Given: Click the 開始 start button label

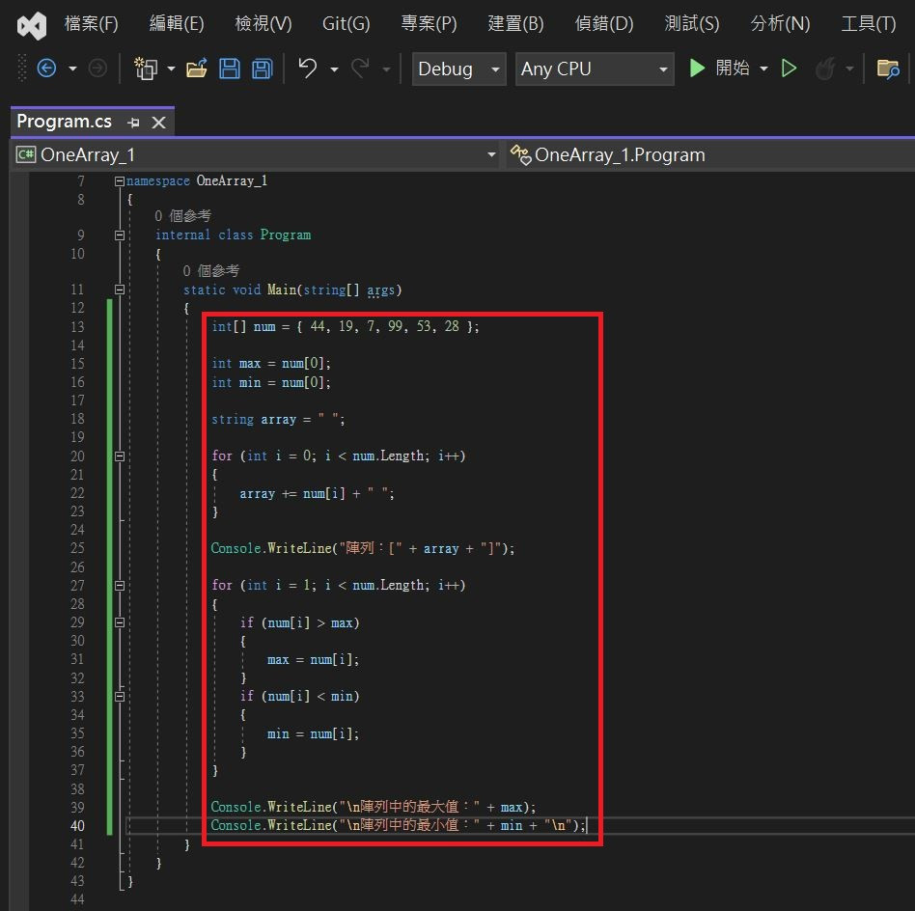Looking at the screenshot, I should (733, 69).
